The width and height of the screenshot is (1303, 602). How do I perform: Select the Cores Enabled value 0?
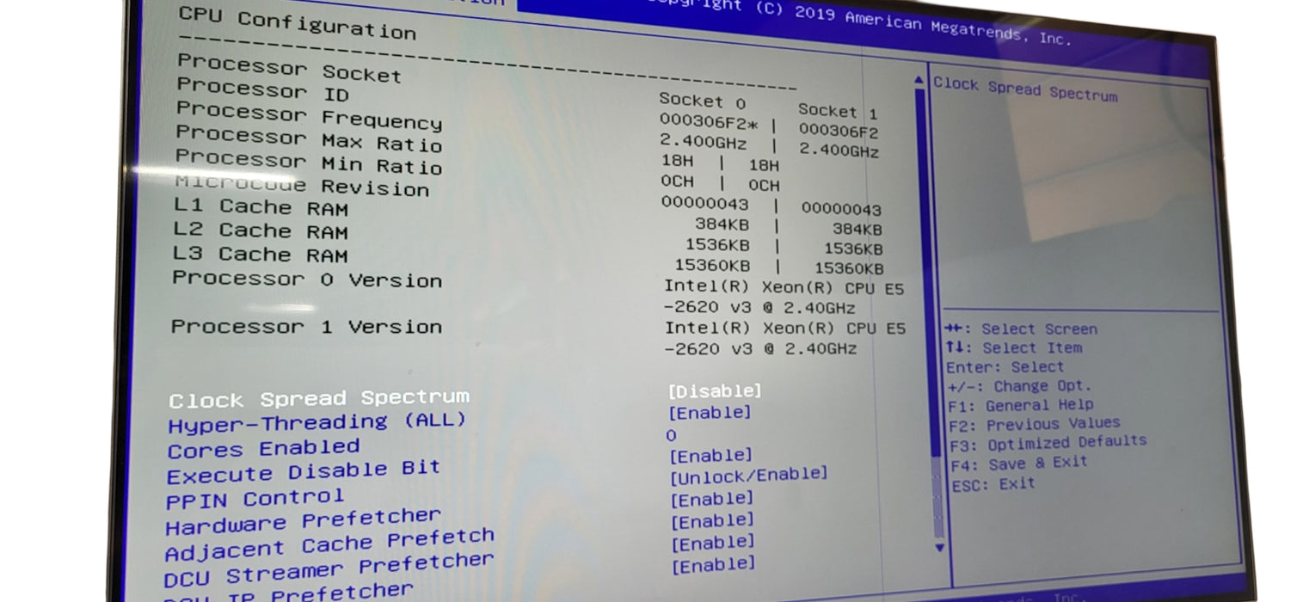tap(671, 435)
